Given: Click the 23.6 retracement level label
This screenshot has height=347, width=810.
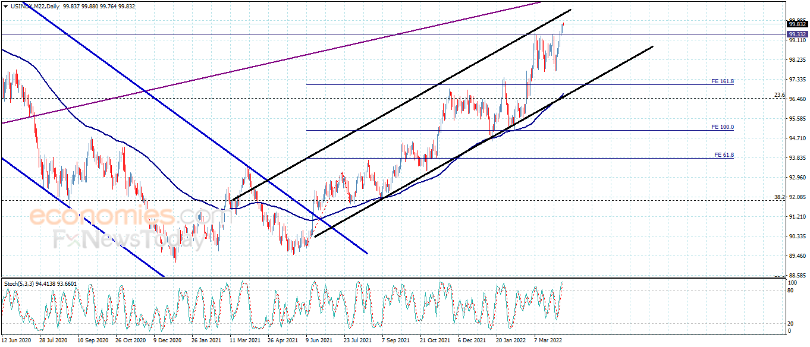Looking at the screenshot, I should click(x=779, y=95).
